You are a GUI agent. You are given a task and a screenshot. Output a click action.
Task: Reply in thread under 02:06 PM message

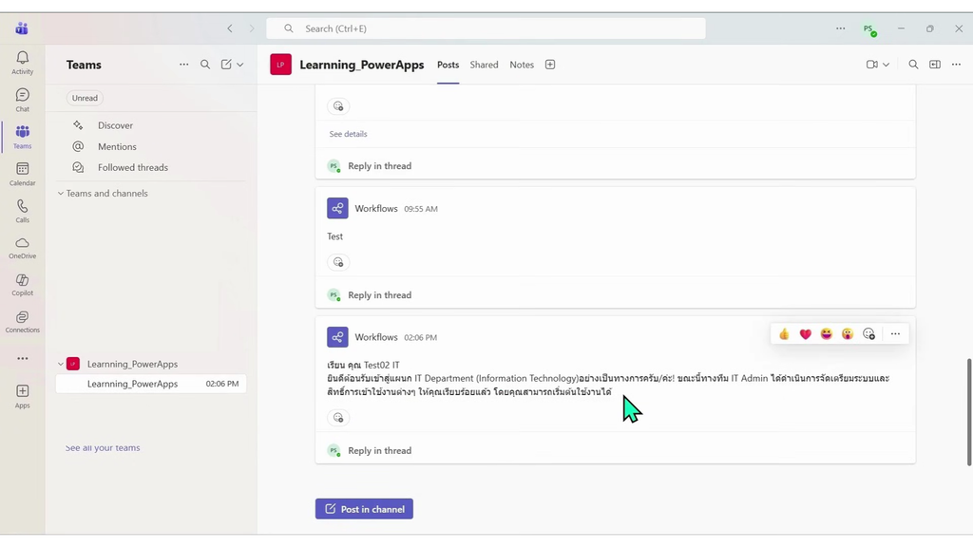click(380, 451)
